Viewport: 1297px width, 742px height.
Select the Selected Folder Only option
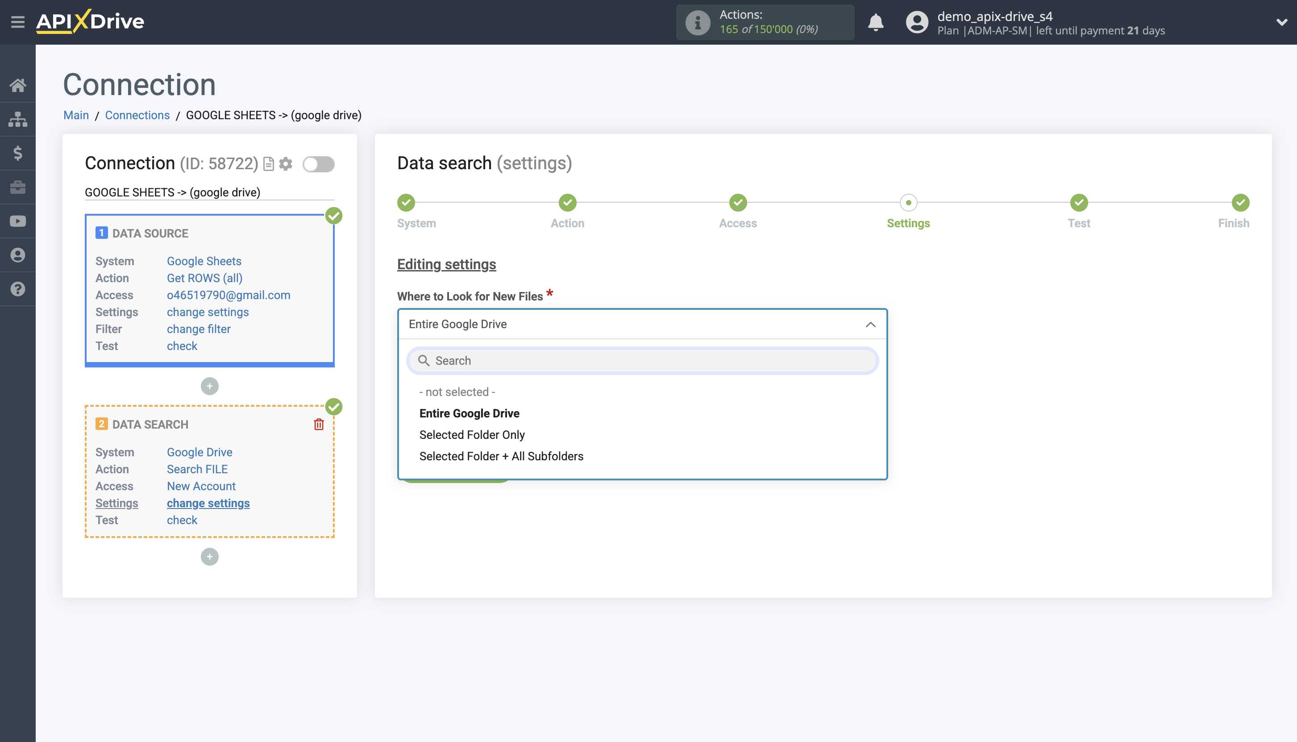[472, 435]
